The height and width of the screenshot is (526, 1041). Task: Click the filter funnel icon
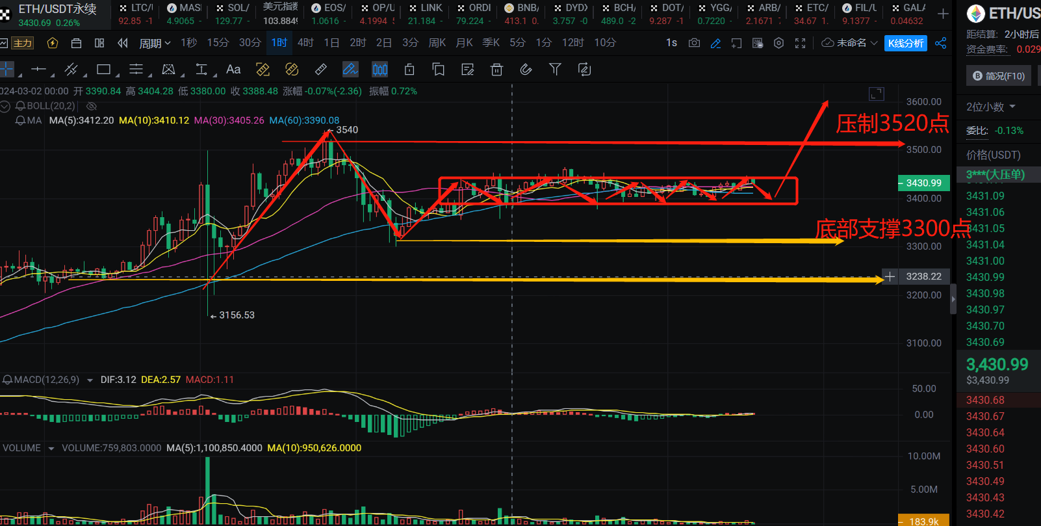pyautogui.click(x=555, y=70)
